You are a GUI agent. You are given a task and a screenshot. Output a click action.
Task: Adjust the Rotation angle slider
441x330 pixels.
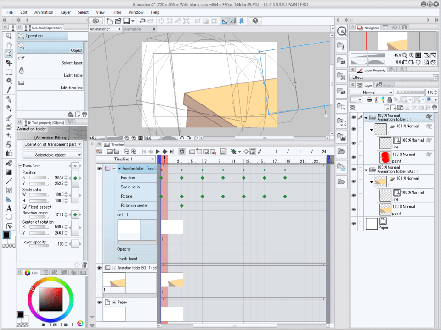point(39,217)
